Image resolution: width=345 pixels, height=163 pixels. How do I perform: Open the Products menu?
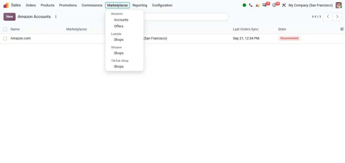click(47, 5)
